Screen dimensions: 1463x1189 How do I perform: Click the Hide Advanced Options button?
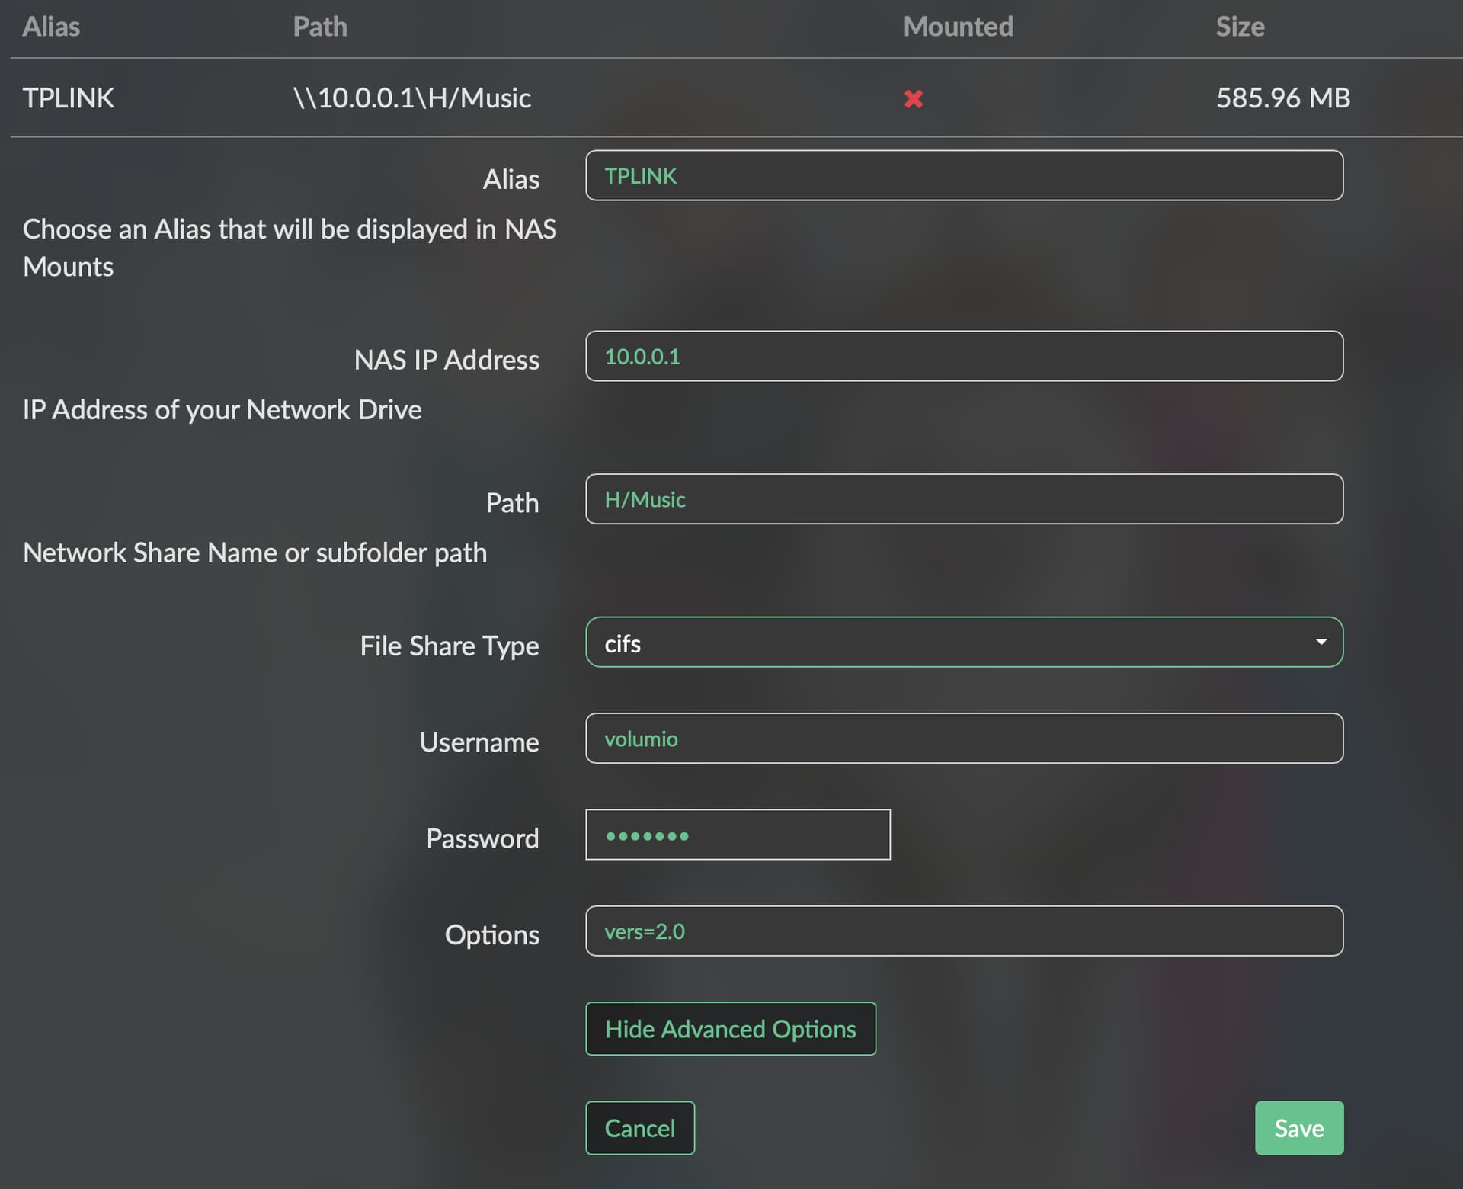730,1028
